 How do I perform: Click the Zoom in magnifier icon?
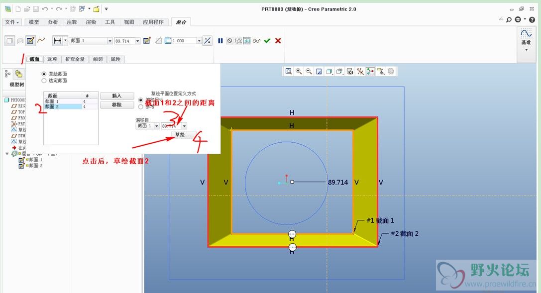point(299,71)
